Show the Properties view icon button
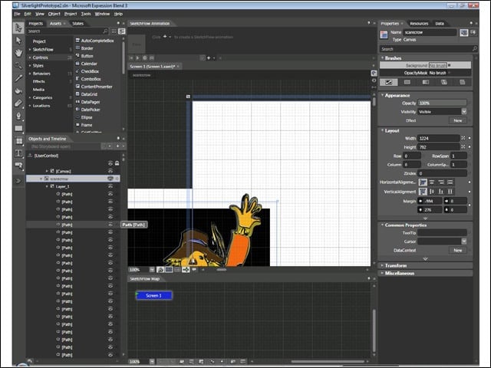The image size is (491, 368). click(463, 32)
